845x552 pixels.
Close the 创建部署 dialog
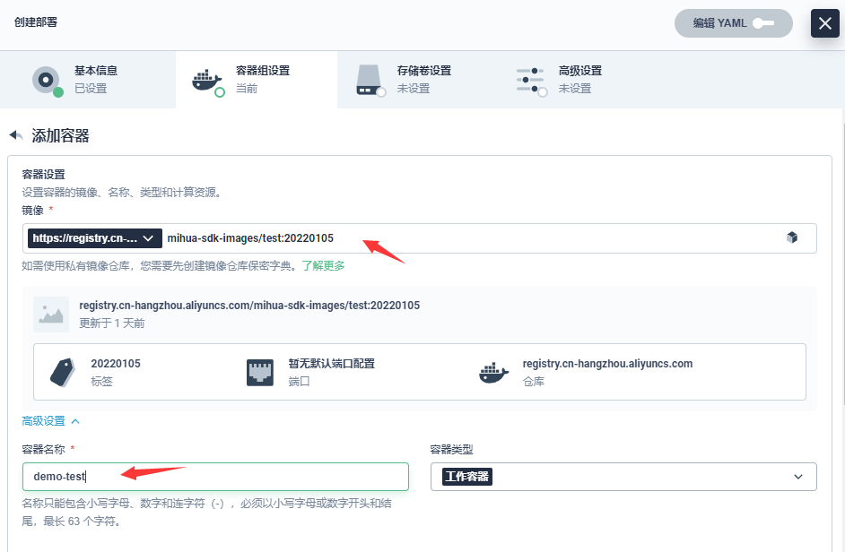[x=824, y=23]
